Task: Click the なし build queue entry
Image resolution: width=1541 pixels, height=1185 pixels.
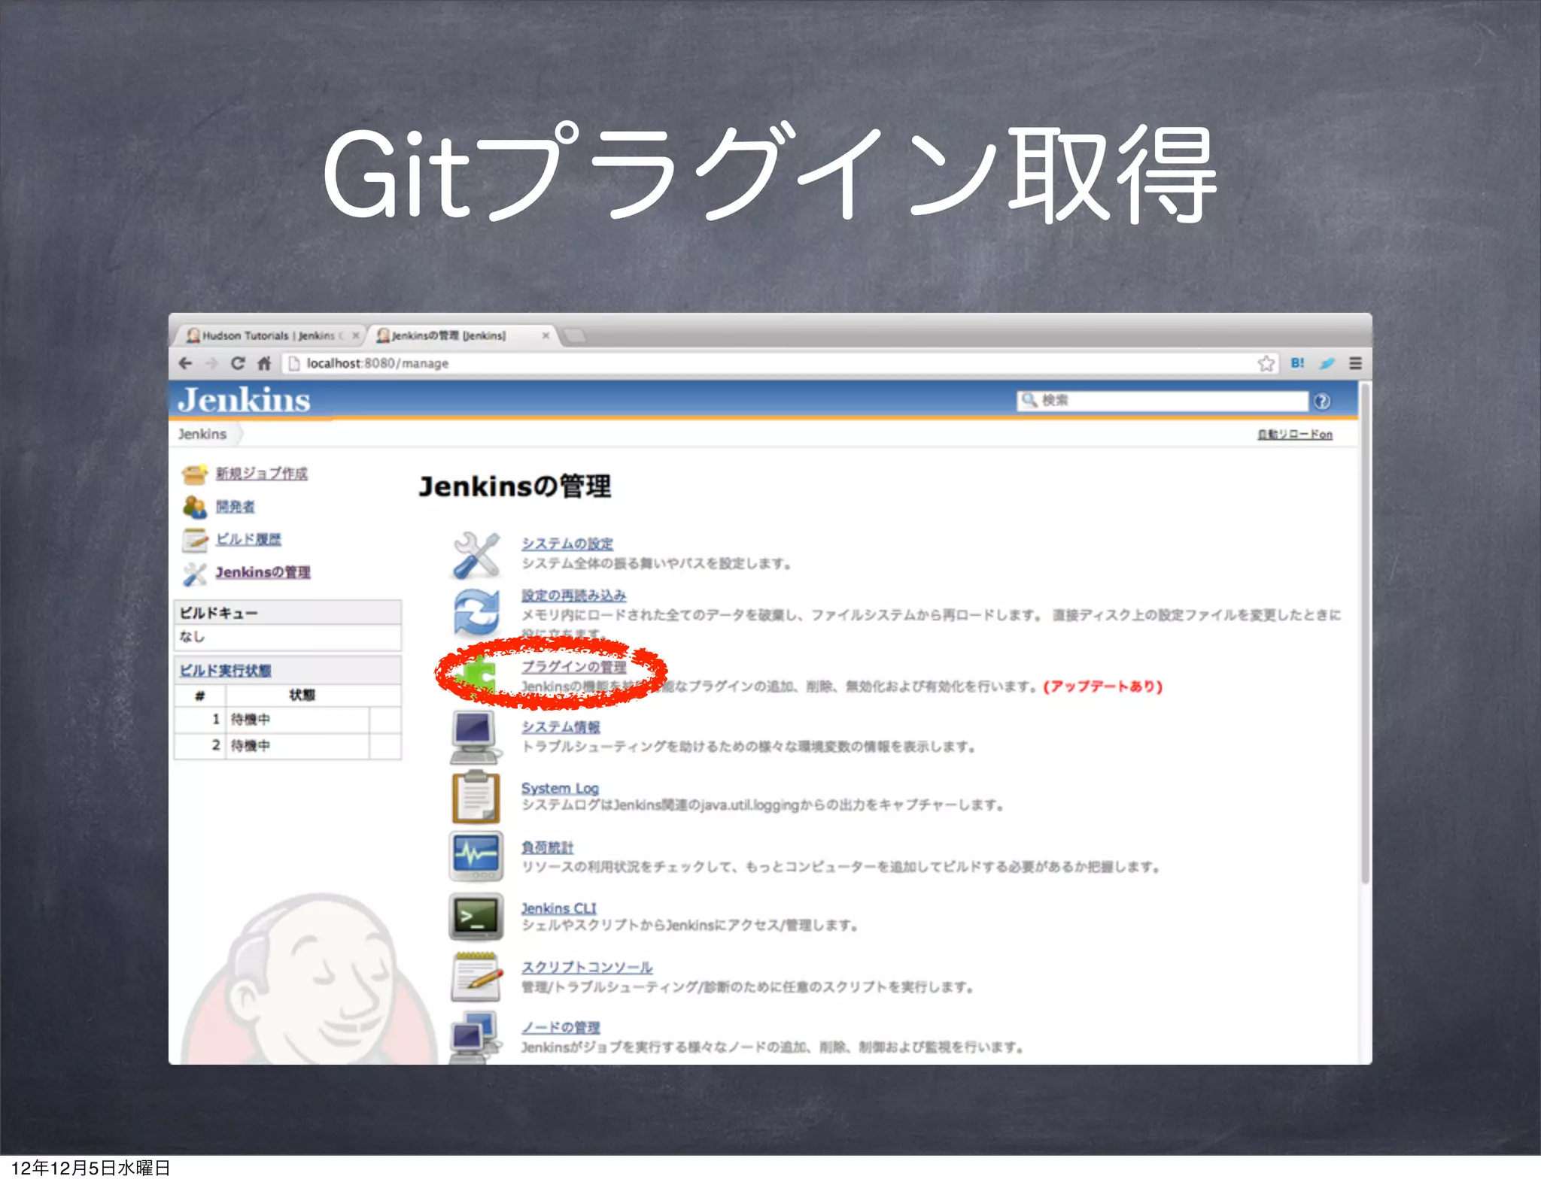Action: click(192, 637)
